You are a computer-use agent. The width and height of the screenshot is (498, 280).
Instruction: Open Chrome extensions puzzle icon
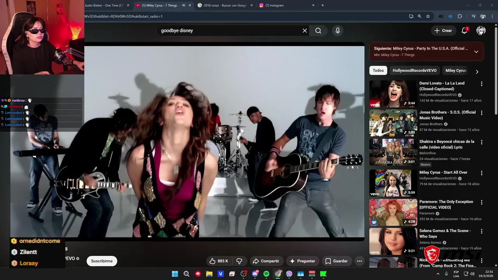[x=459, y=16]
